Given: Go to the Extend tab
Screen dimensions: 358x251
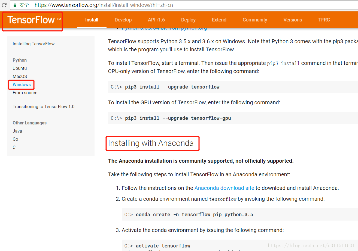Looking at the screenshot, I should click(219, 20).
